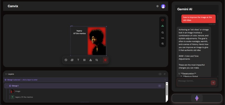
Task: Click the red user message bubble
Action: click(198, 19)
